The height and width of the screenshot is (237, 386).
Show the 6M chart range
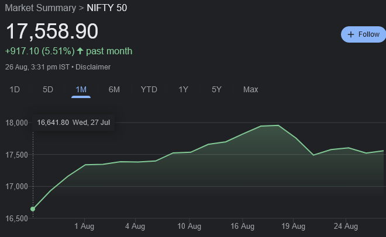(x=114, y=89)
